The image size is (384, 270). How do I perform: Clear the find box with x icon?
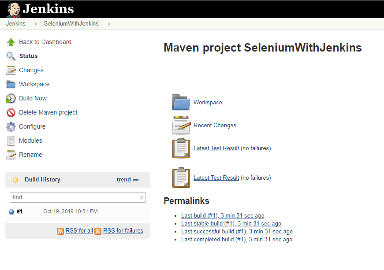142,197
